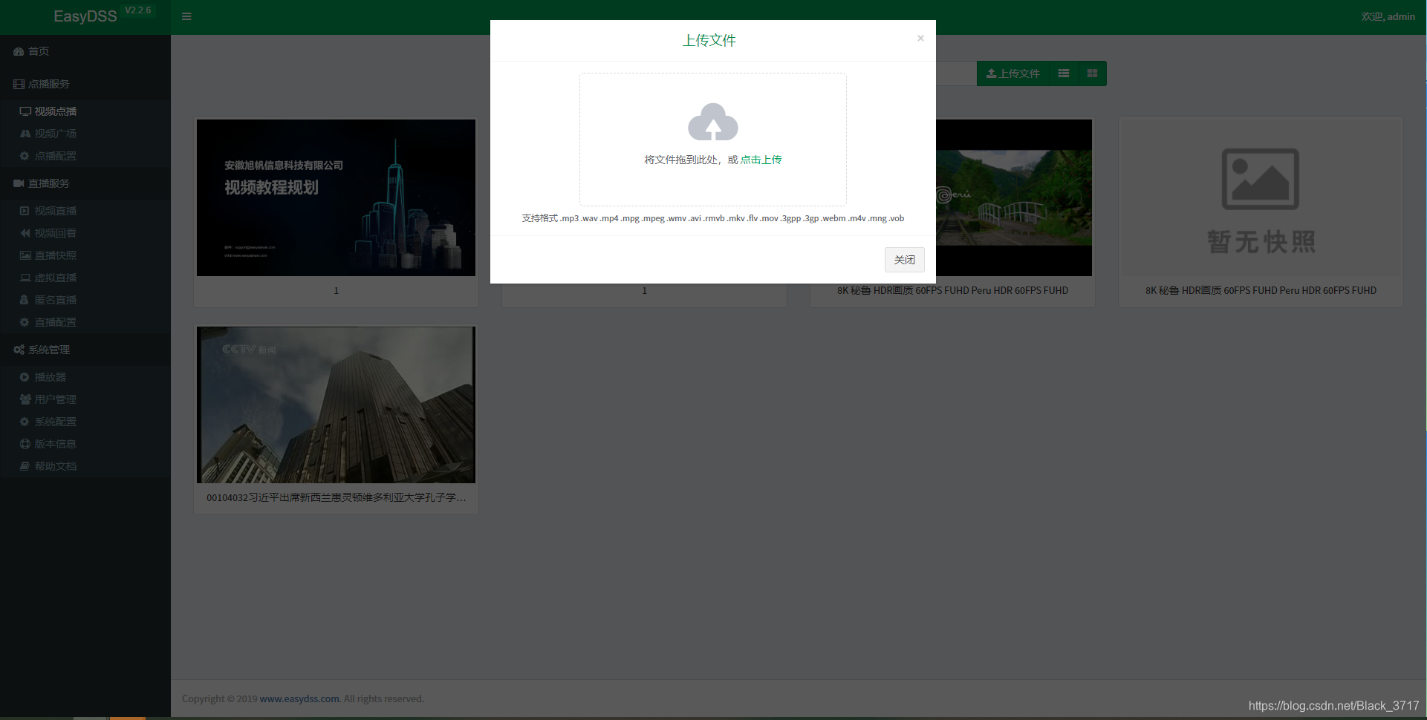Click the gears icon beside 系统管理
Image resolution: width=1427 pixels, height=720 pixels.
[19, 350]
